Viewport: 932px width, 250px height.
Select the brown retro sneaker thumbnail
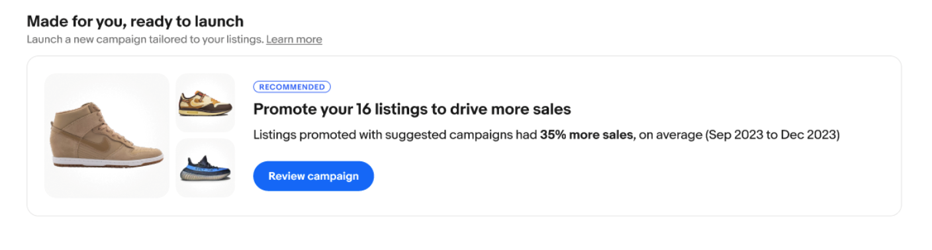pos(205,103)
